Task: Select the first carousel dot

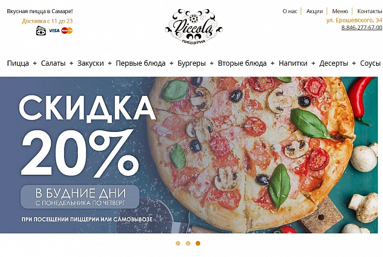Action: (x=178, y=243)
